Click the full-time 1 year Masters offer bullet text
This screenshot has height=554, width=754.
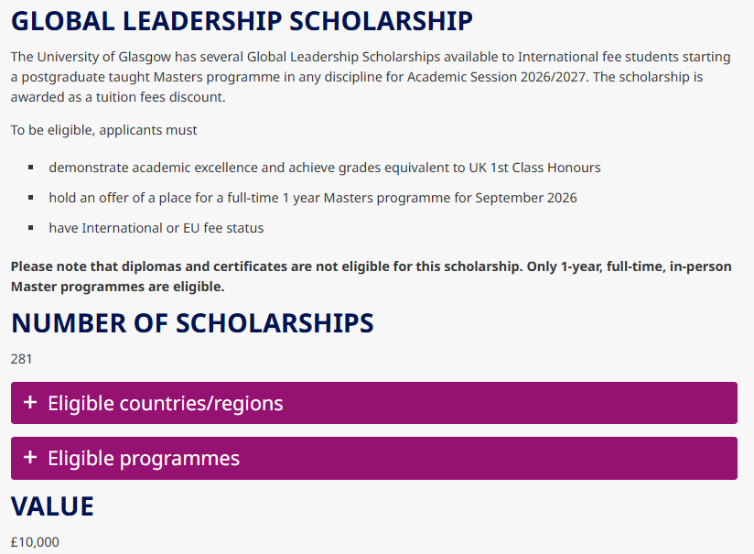(313, 198)
